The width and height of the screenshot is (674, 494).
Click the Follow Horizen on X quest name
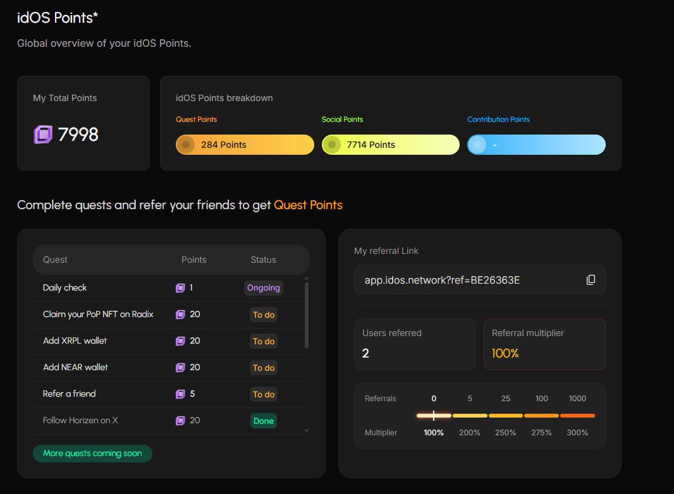click(x=80, y=421)
